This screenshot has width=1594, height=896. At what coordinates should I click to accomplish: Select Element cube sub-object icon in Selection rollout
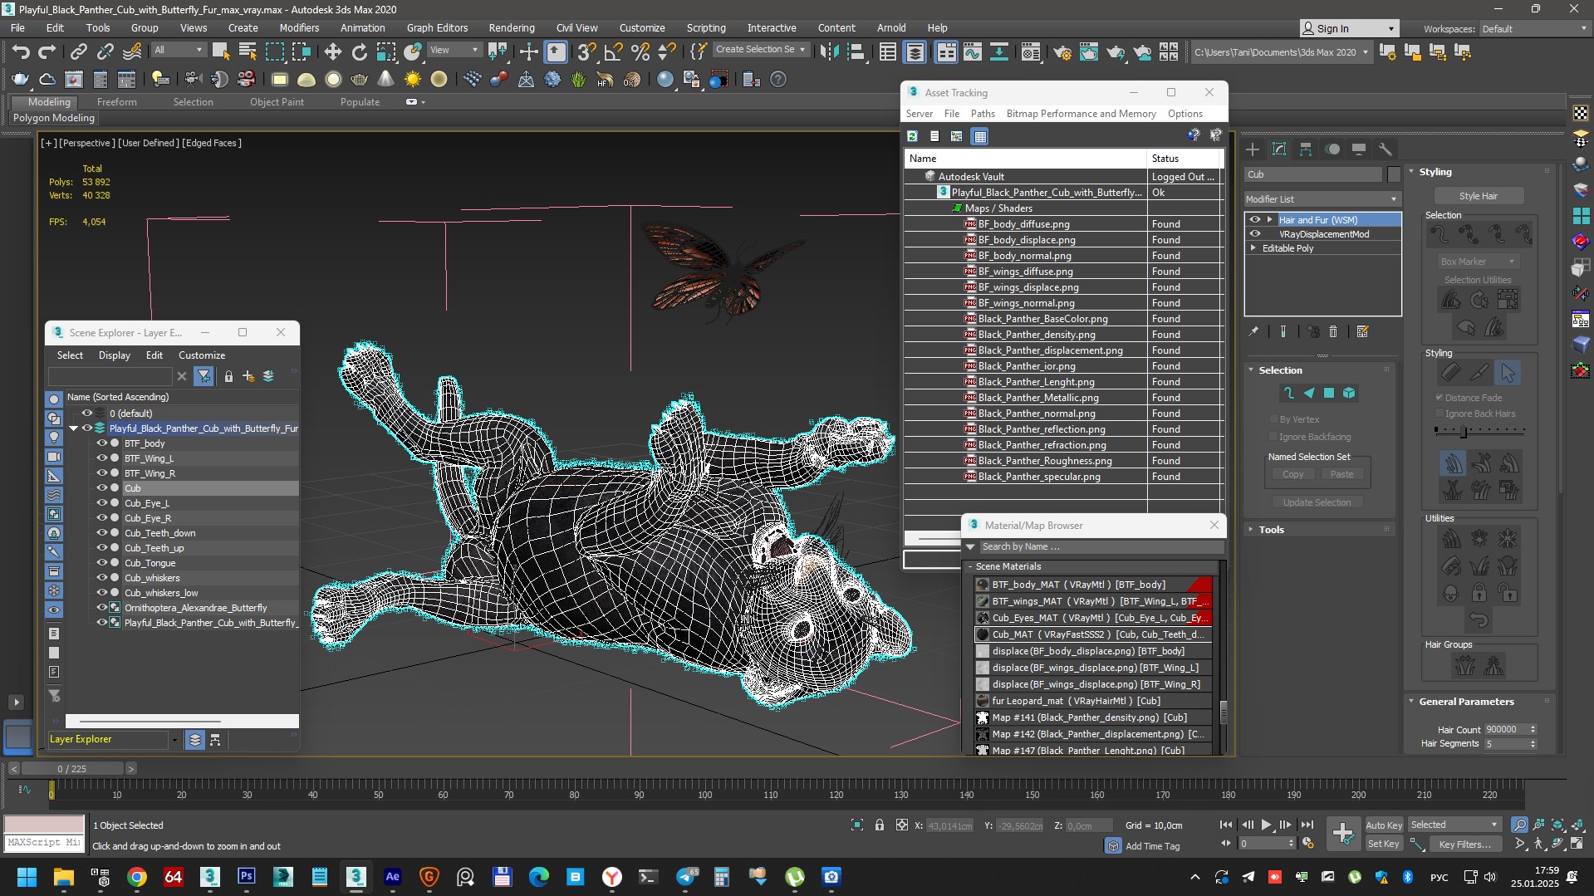1349,393
